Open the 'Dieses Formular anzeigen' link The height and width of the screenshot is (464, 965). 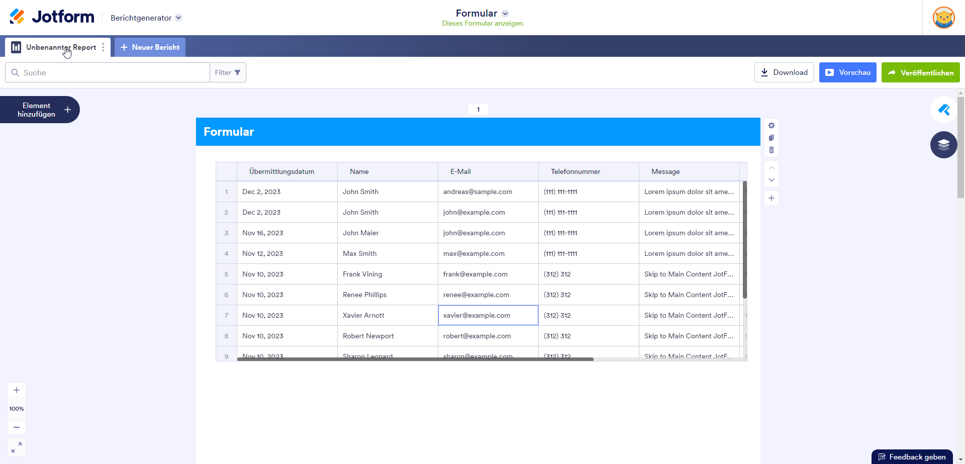click(x=482, y=24)
